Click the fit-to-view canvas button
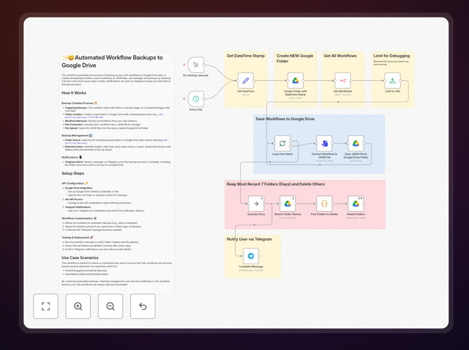The width and height of the screenshot is (469, 350). tap(46, 306)
